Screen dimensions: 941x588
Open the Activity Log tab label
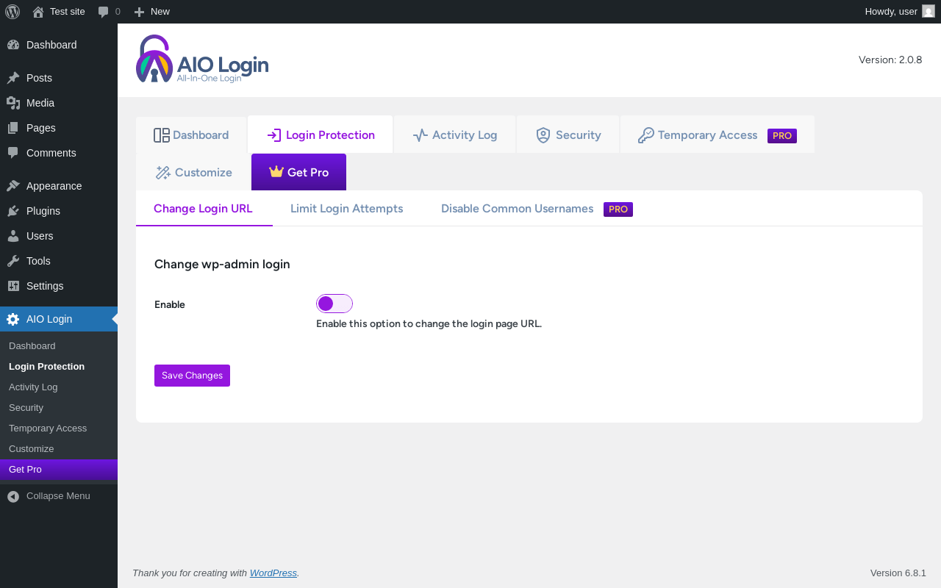pos(465,135)
